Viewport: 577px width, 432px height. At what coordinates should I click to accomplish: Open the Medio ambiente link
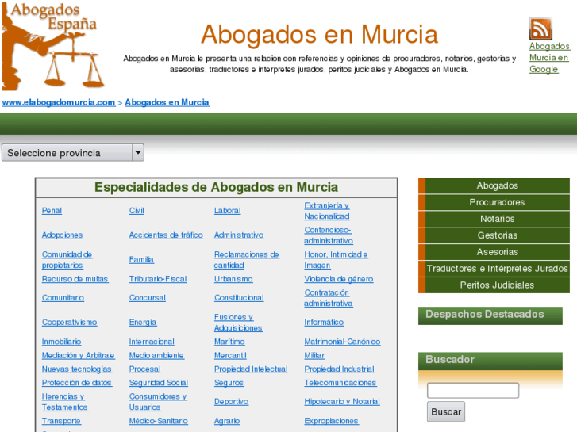click(x=156, y=356)
